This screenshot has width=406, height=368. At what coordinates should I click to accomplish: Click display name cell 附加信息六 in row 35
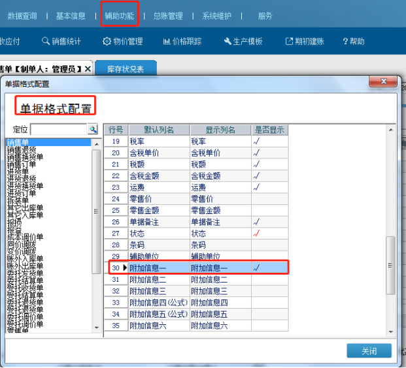pos(220,326)
